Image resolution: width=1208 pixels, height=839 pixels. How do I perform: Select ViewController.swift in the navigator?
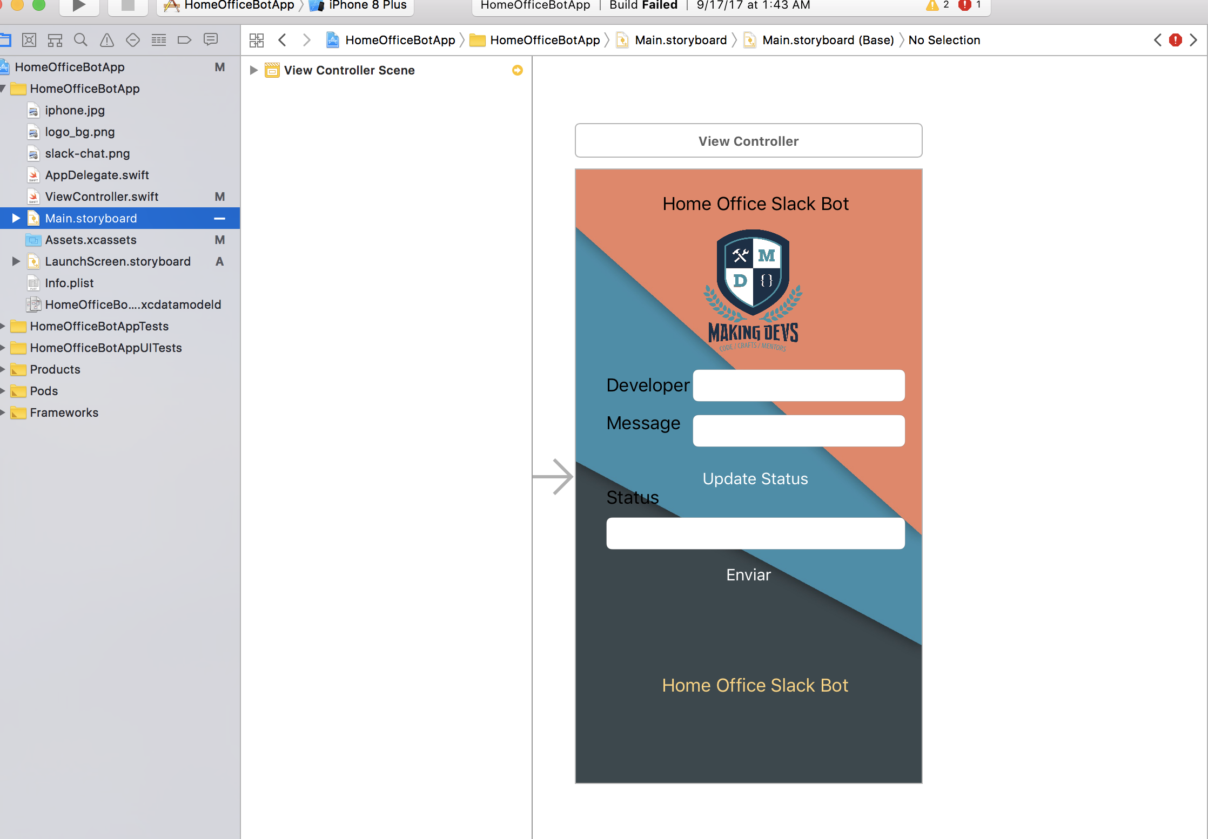point(102,197)
